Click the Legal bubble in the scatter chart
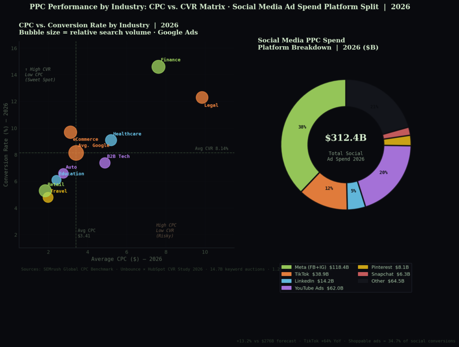The width and height of the screenshot is (459, 347). [202, 97]
